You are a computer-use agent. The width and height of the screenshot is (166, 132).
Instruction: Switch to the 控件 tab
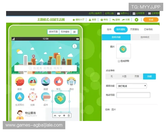(109, 29)
